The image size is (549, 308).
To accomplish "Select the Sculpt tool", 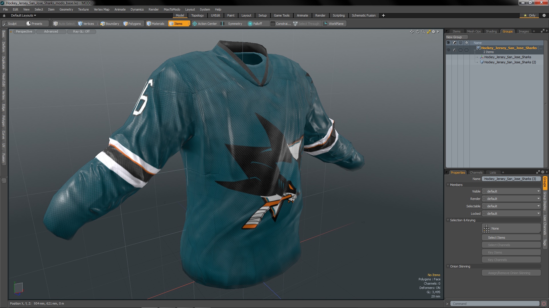I will click(x=12, y=24).
